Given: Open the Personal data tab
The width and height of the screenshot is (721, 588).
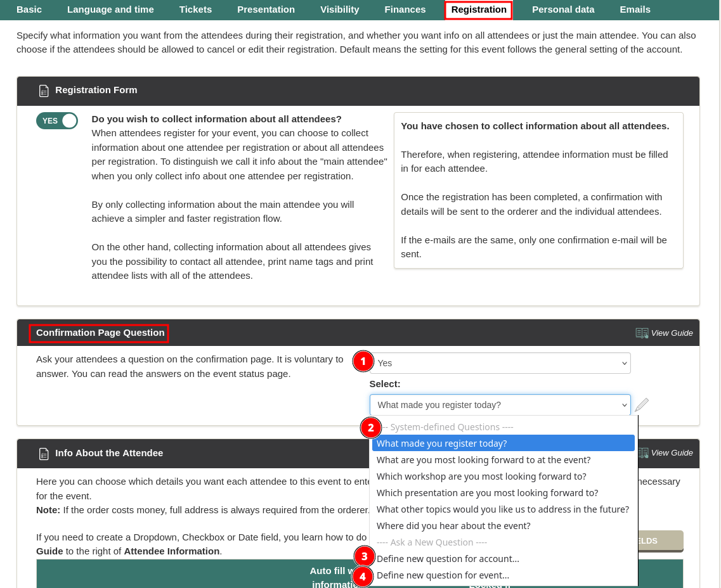Looking at the screenshot, I should click(563, 10).
